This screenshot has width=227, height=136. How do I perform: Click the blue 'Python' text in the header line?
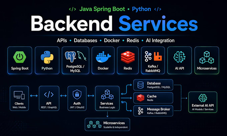point(142,9)
